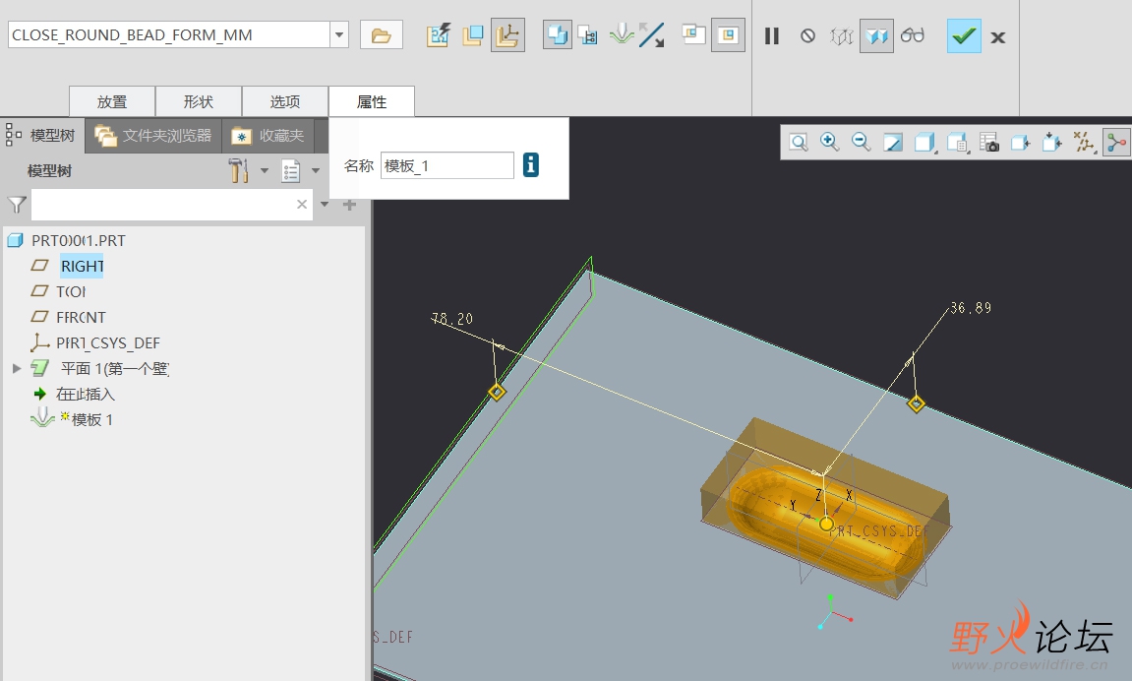1132x681 pixels.
Task: Click the Refit zoom icon
Action: point(799,143)
